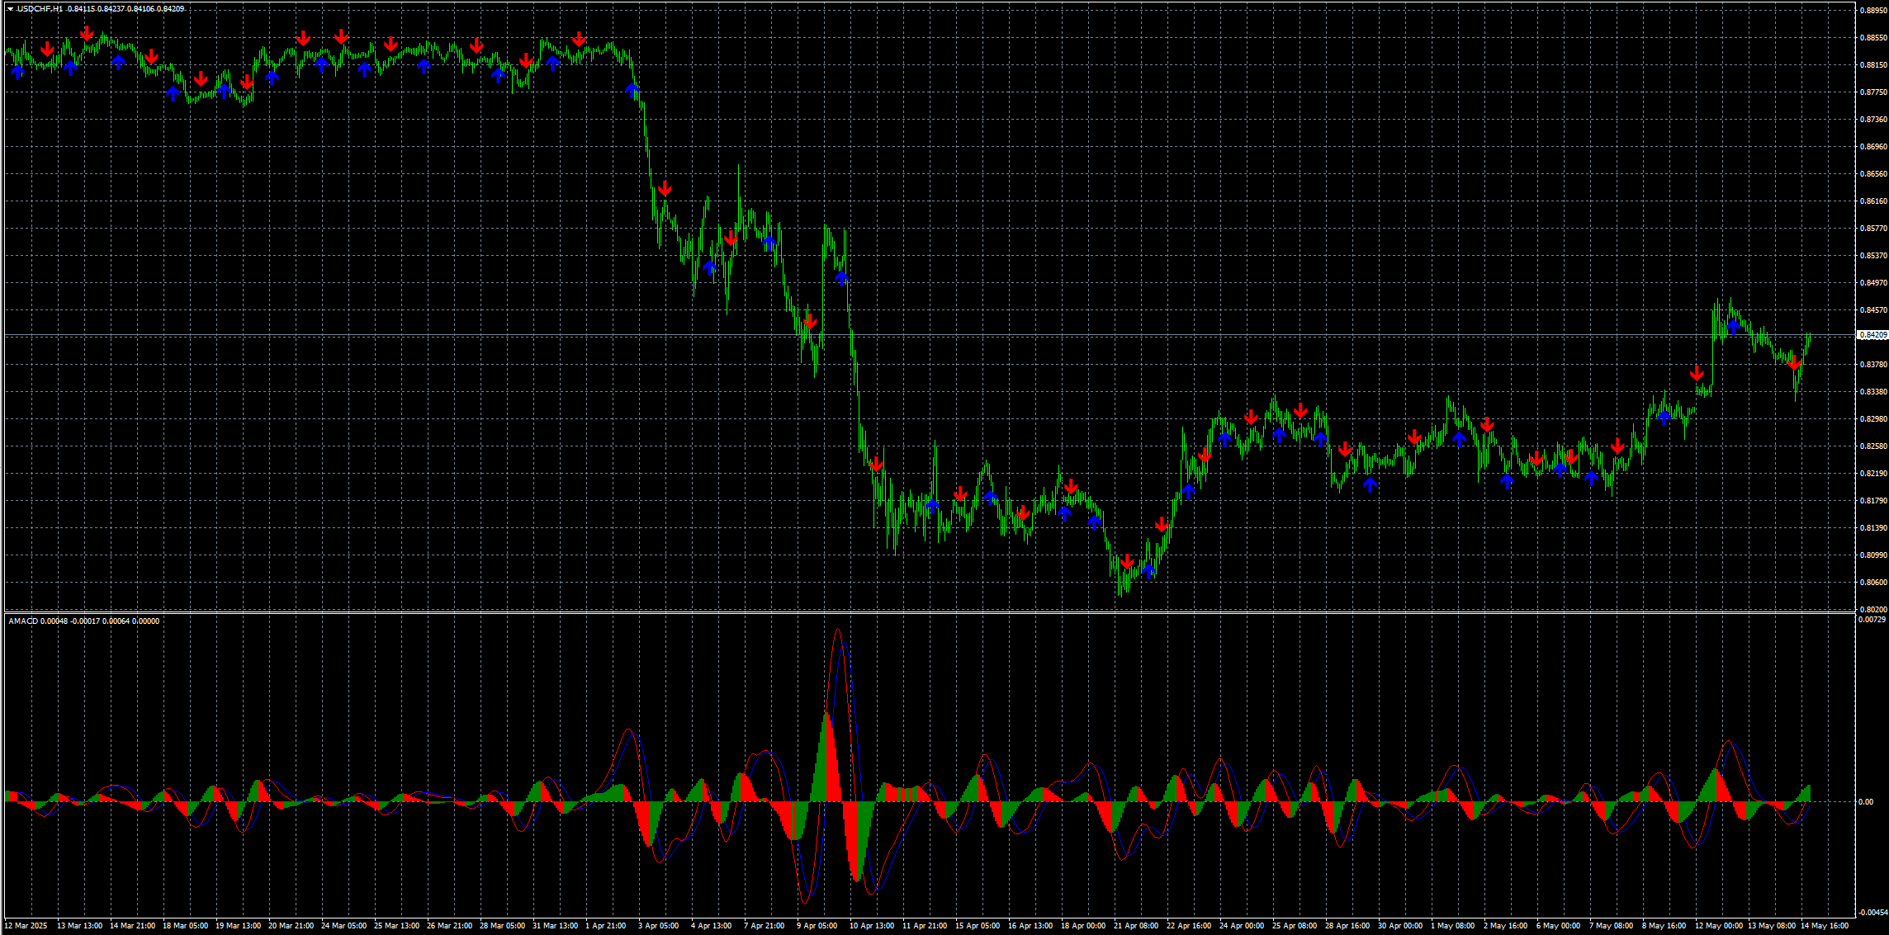Image resolution: width=1889 pixels, height=935 pixels.
Task: Click price scale label 0.86160
Action: (x=1872, y=201)
